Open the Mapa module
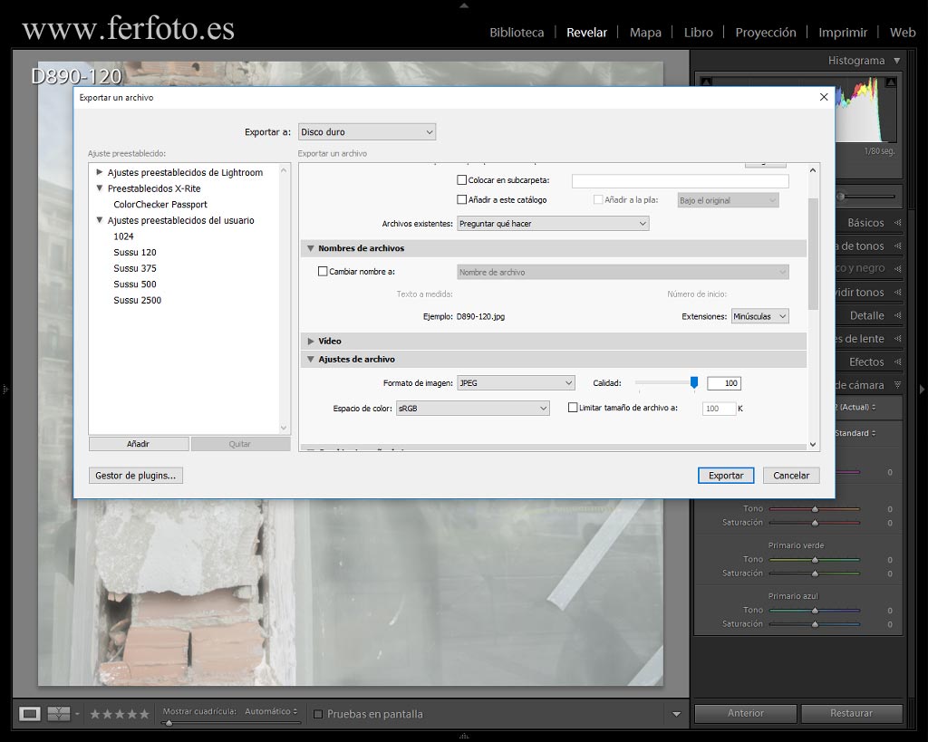928x742 pixels. (645, 33)
